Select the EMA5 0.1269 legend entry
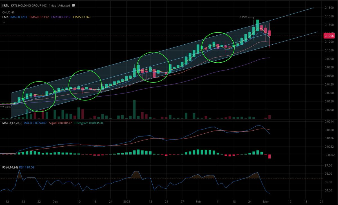338x205 pixels. (x=82, y=17)
